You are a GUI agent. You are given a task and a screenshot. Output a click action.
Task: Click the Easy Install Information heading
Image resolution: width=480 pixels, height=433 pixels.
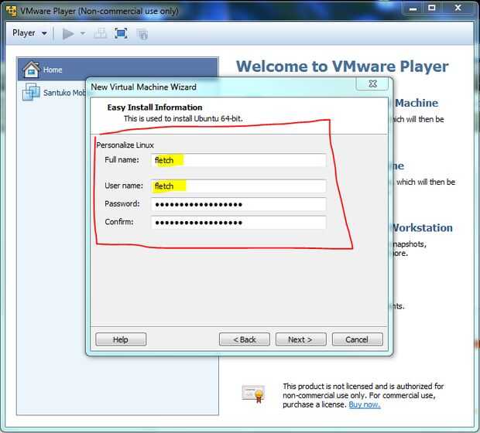[x=155, y=107]
